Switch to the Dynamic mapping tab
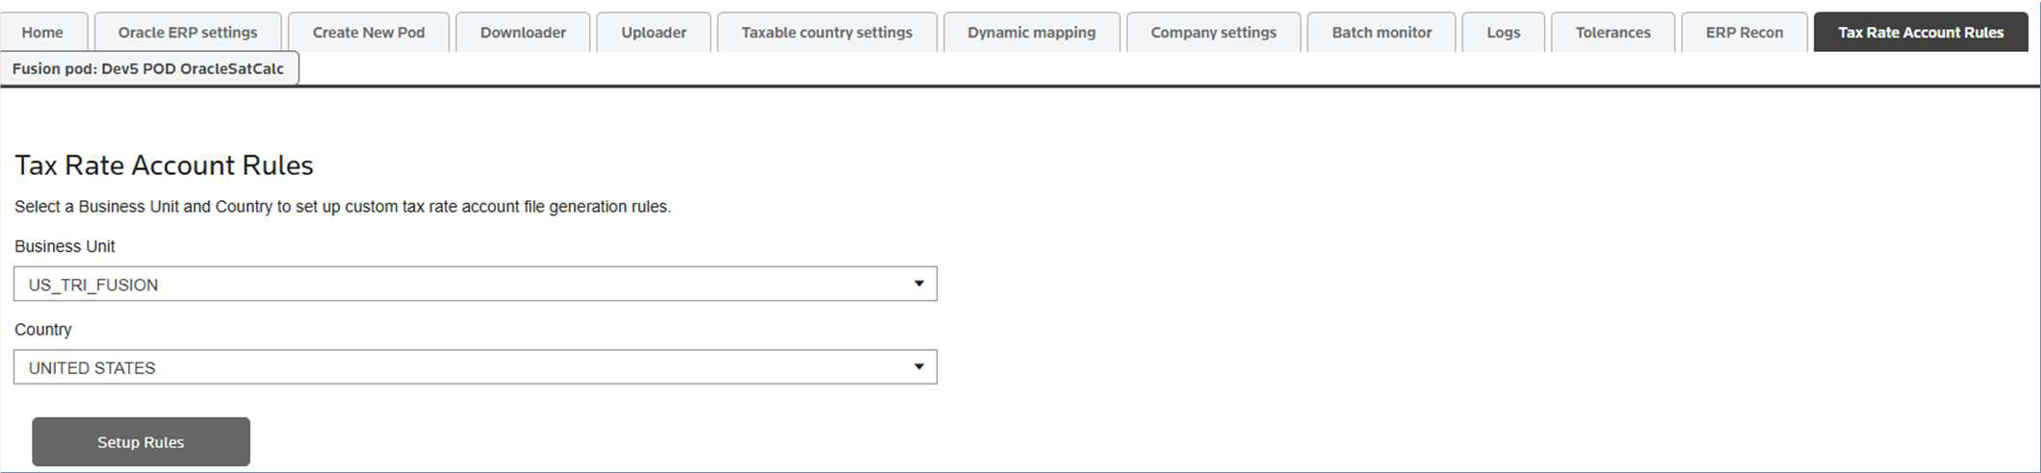 click(x=1031, y=32)
